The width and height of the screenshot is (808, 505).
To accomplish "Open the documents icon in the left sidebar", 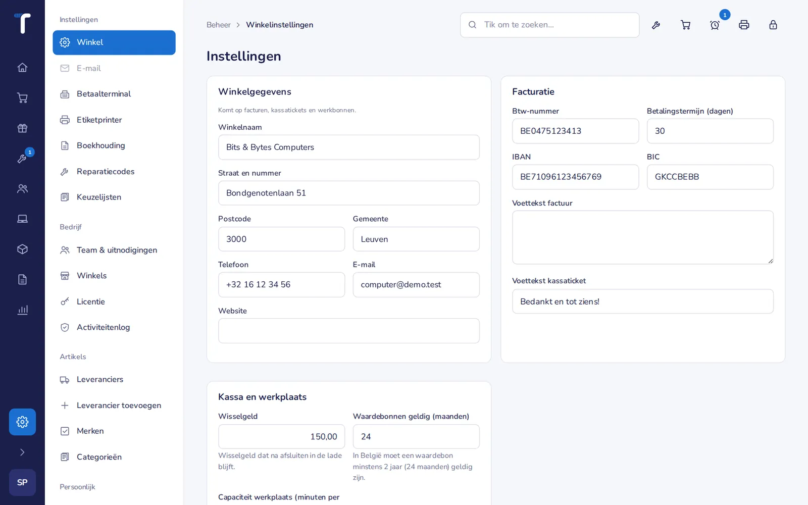I will (x=22, y=280).
